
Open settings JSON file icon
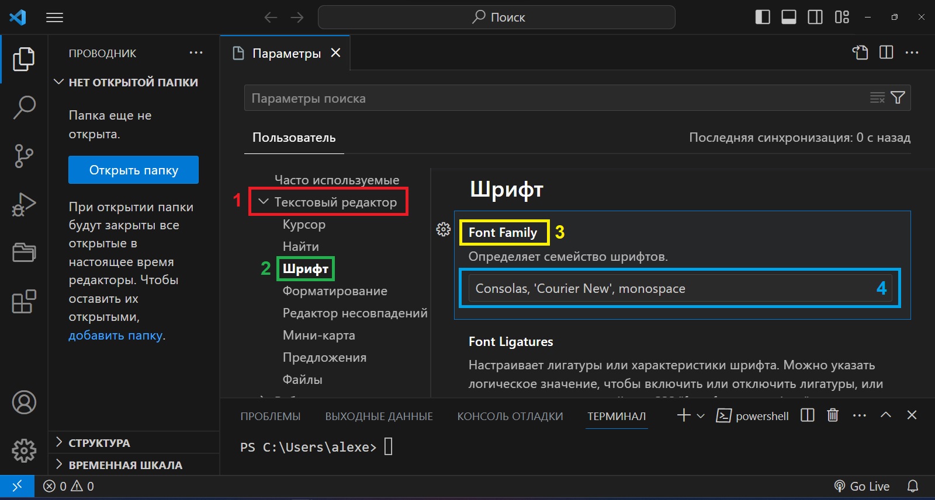(860, 53)
